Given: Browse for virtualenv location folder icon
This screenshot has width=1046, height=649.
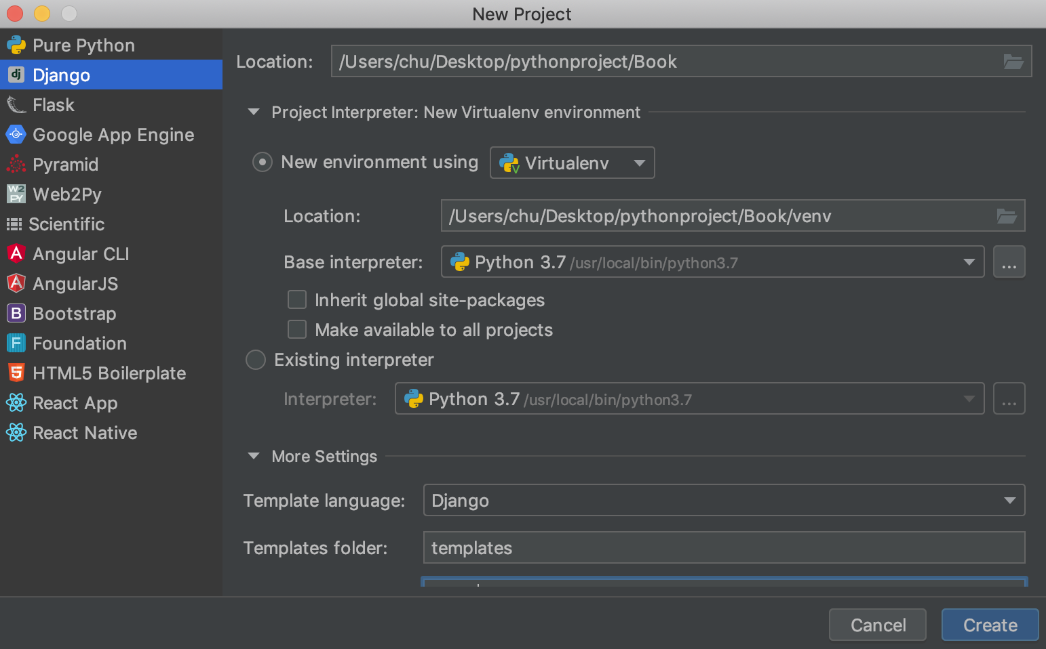Looking at the screenshot, I should [1006, 216].
